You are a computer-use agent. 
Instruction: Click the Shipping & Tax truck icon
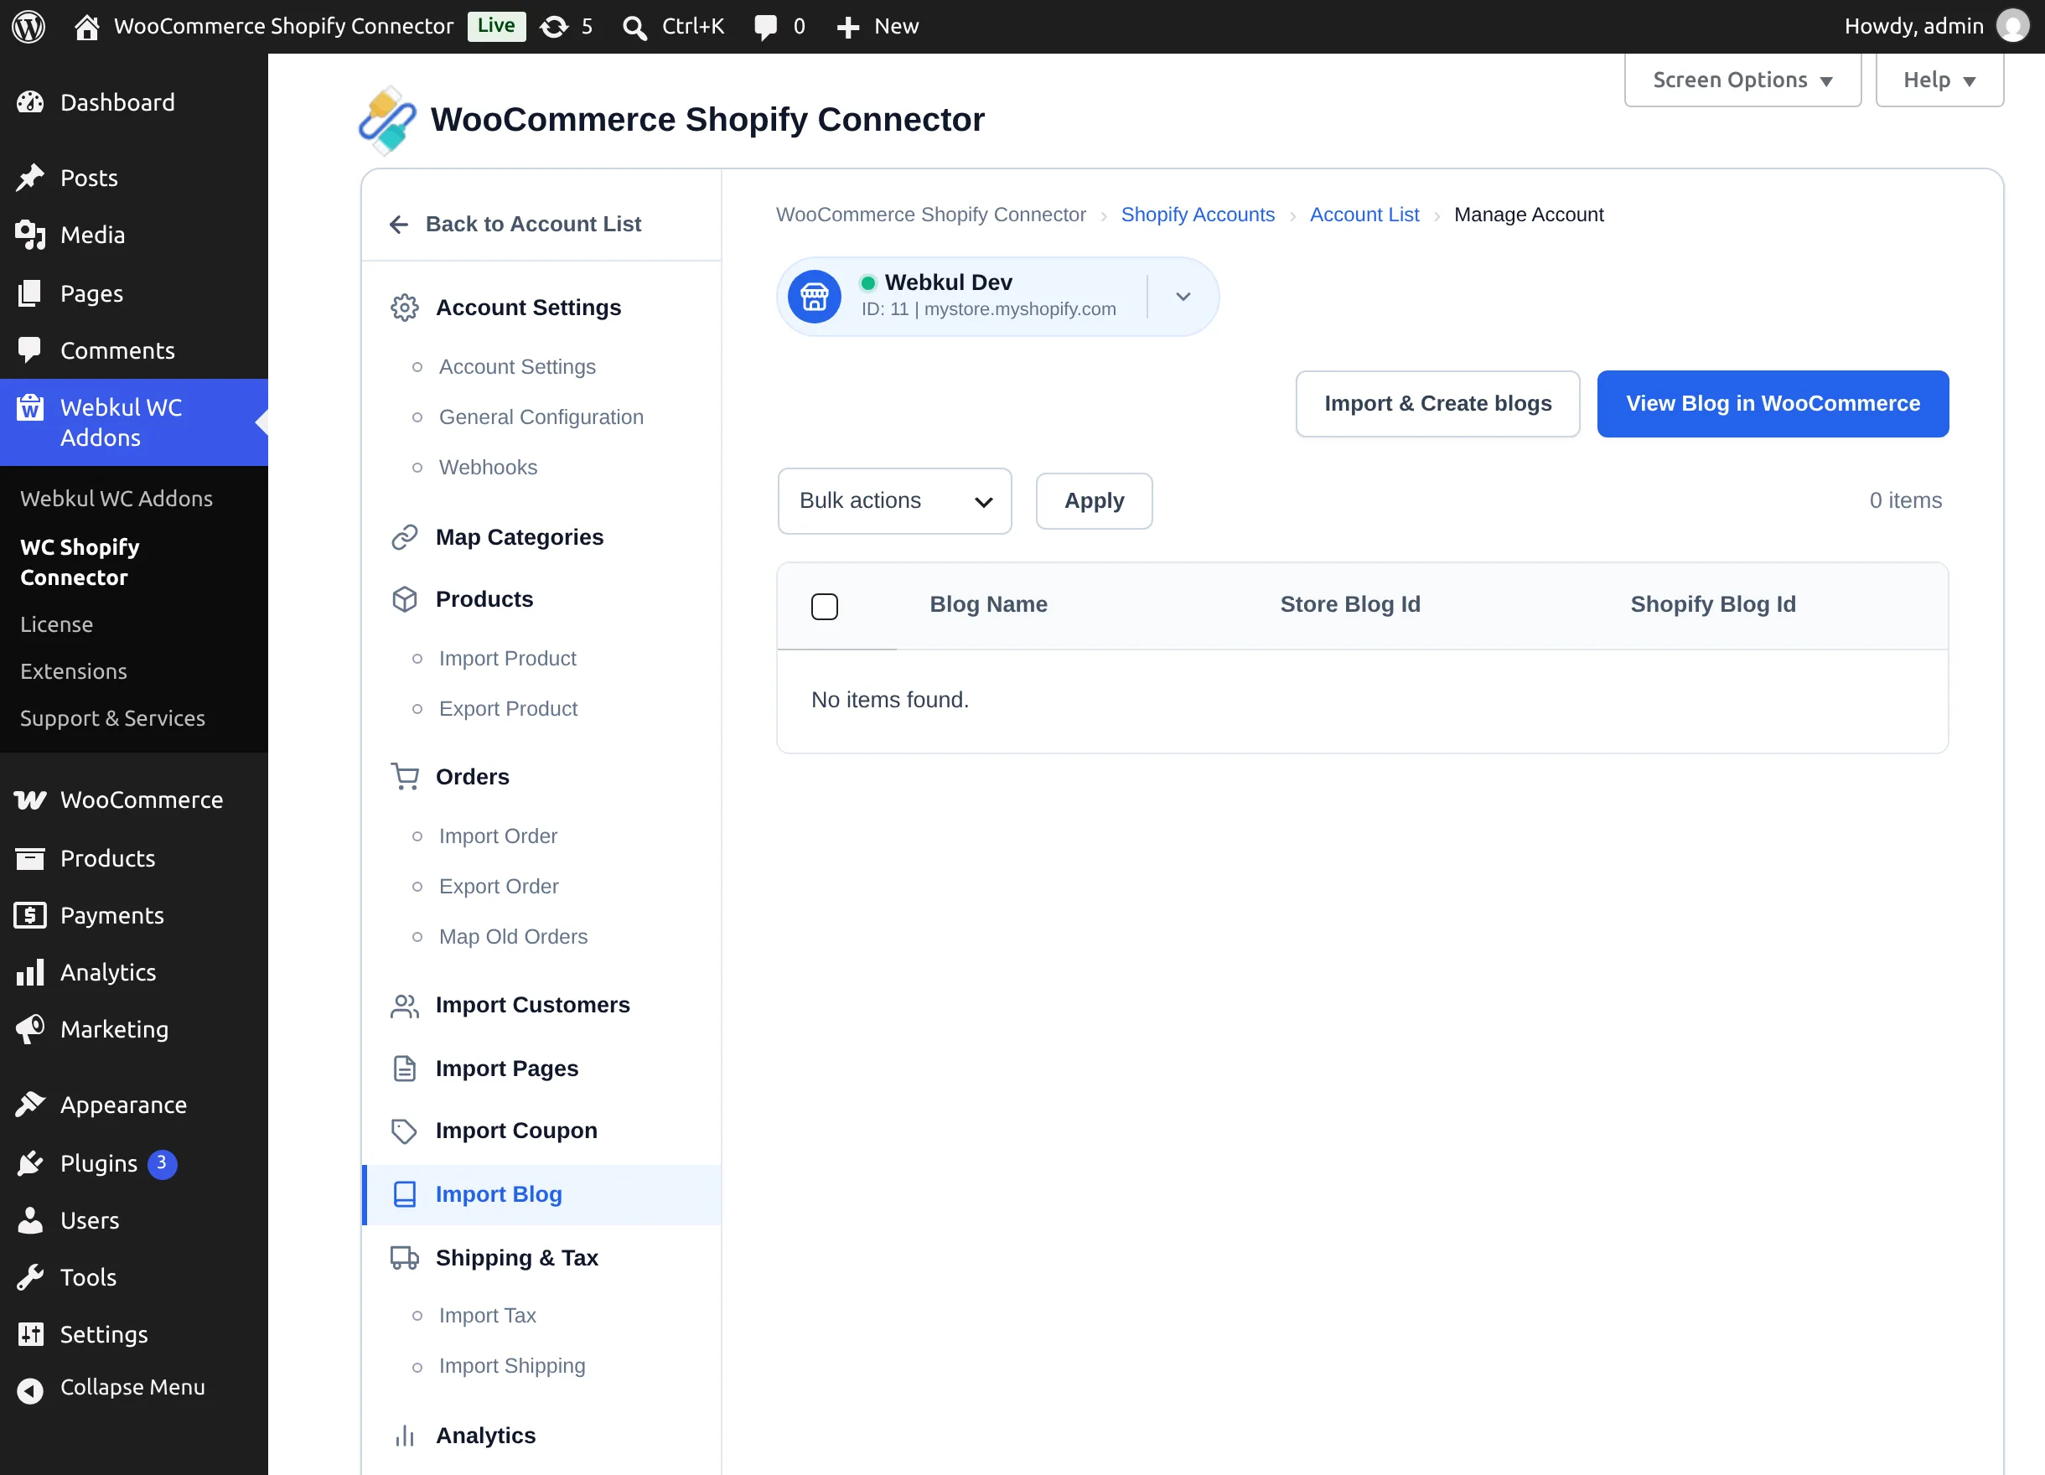pos(405,1258)
